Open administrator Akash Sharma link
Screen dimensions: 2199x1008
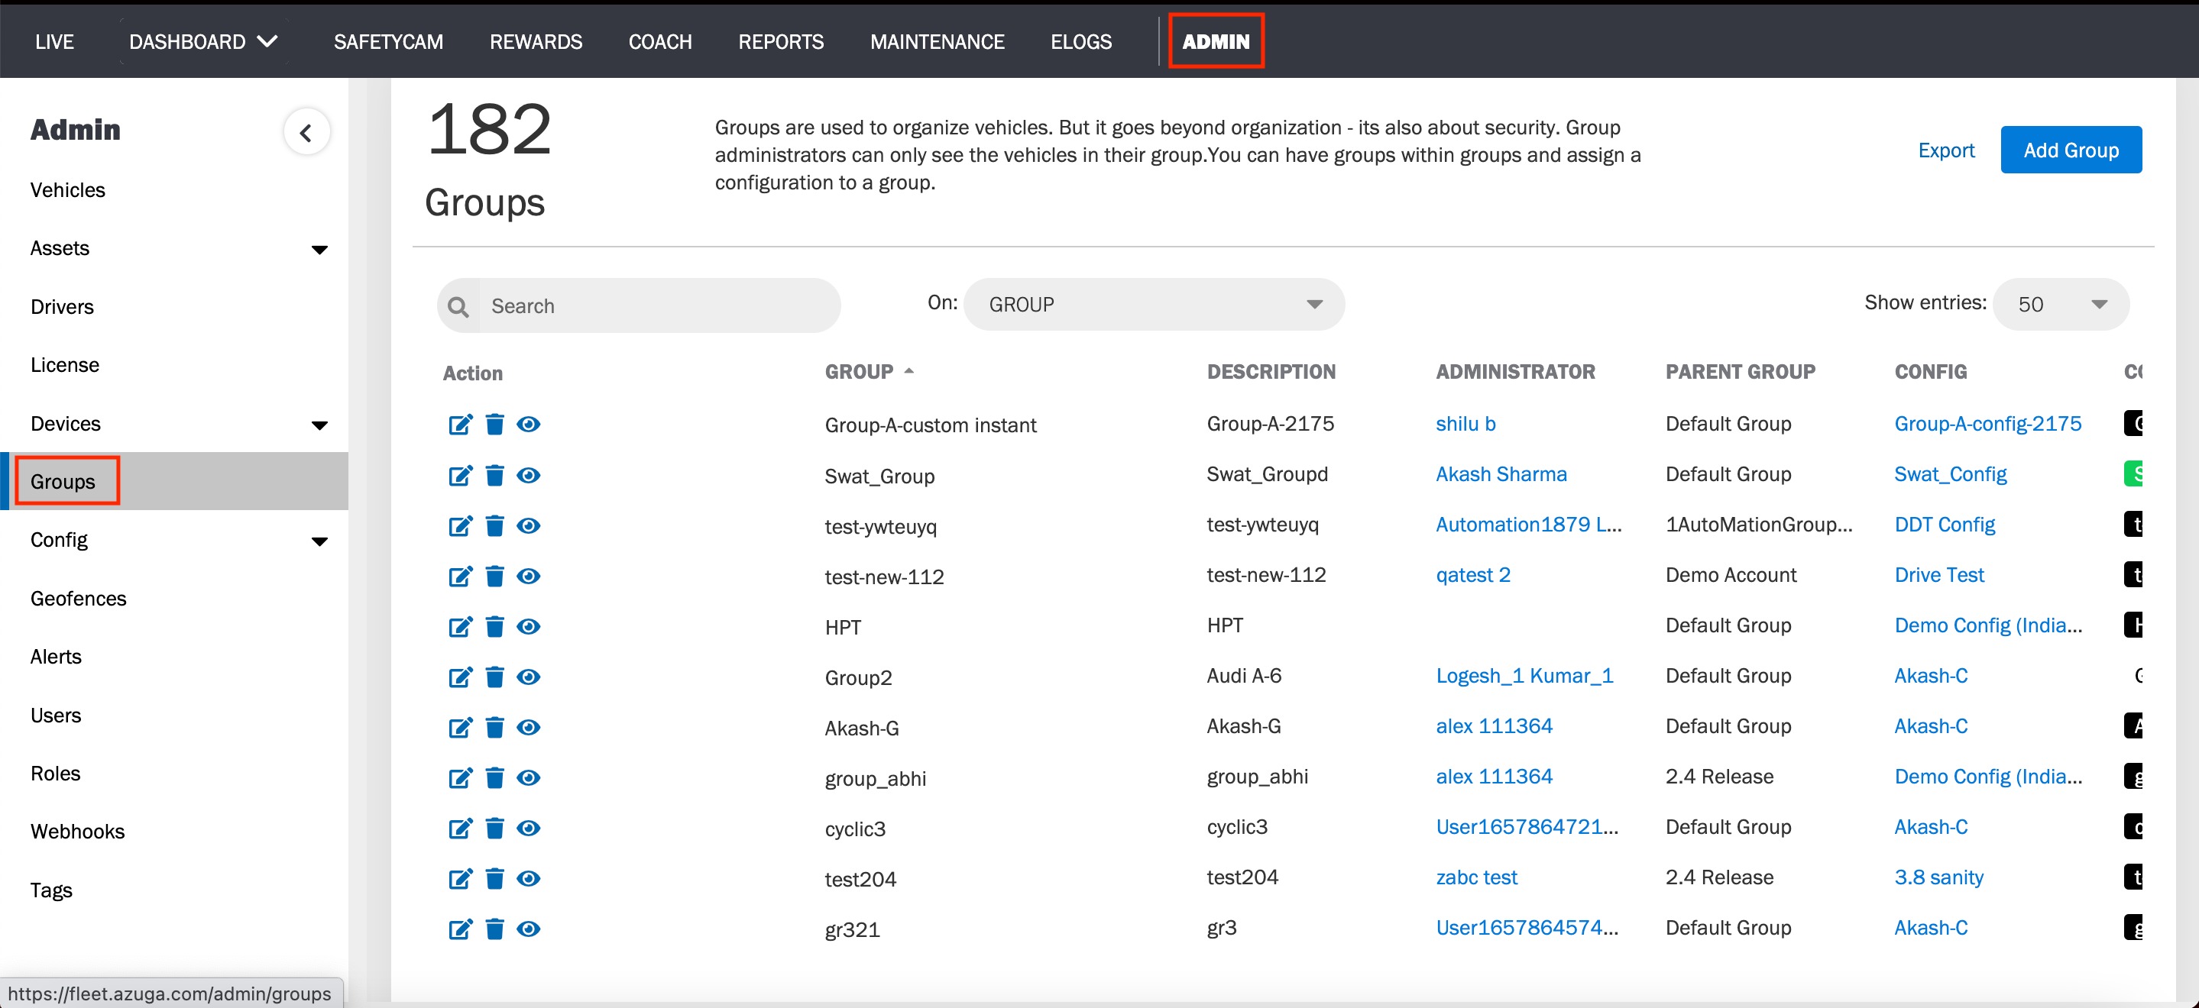pos(1501,473)
